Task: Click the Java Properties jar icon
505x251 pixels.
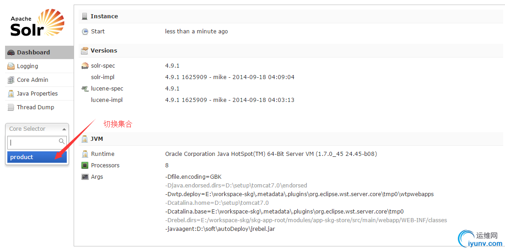Action: click(11, 94)
